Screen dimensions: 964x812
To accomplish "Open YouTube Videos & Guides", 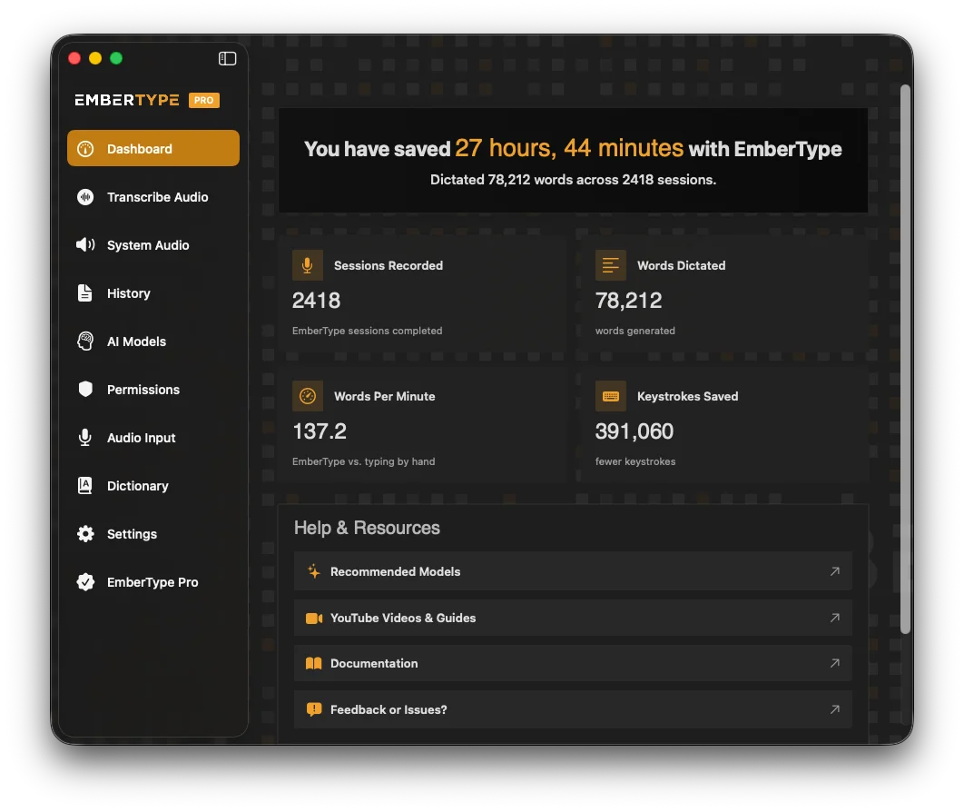I will [573, 618].
